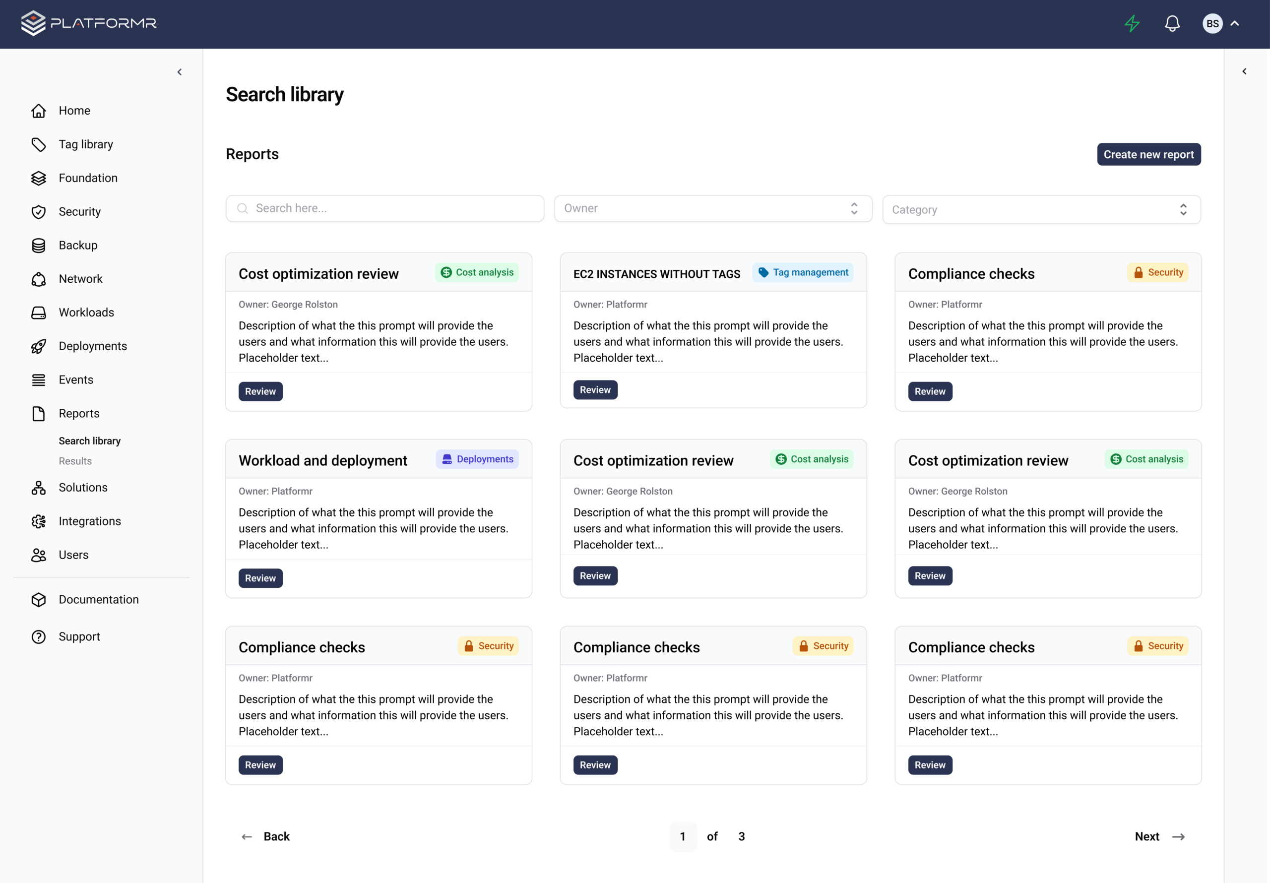Open Foundation via its layers icon
Image resolution: width=1270 pixels, height=883 pixels.
(x=38, y=178)
